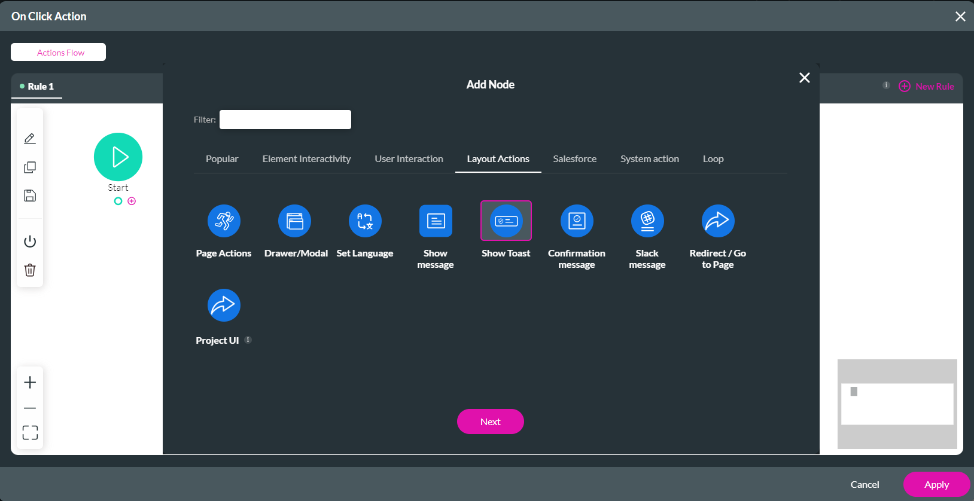Close the On Click Action window
This screenshot has height=501, width=974.
tap(960, 17)
